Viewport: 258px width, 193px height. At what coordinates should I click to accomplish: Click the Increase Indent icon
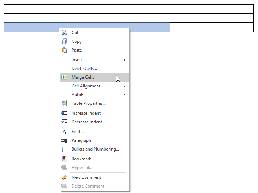(64, 113)
